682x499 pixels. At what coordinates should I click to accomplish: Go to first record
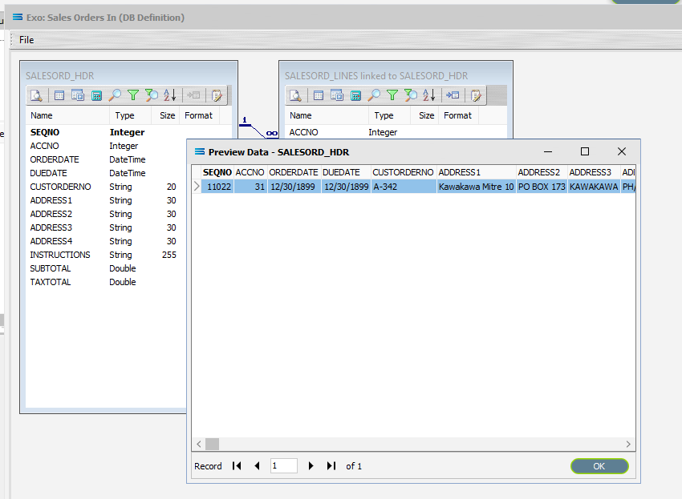[x=237, y=466]
